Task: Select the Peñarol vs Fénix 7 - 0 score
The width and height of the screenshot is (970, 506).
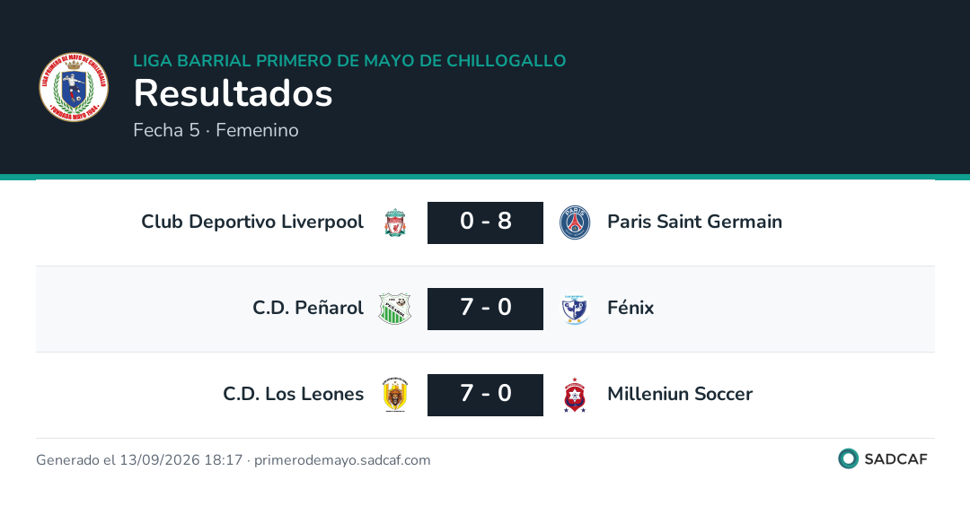Action: point(485,309)
